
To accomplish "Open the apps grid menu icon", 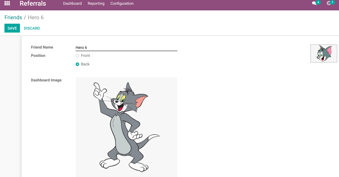I will (7, 4).
